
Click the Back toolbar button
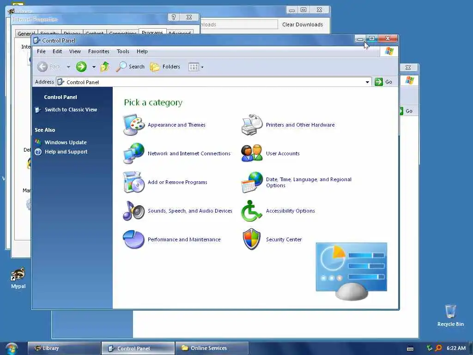coord(49,67)
